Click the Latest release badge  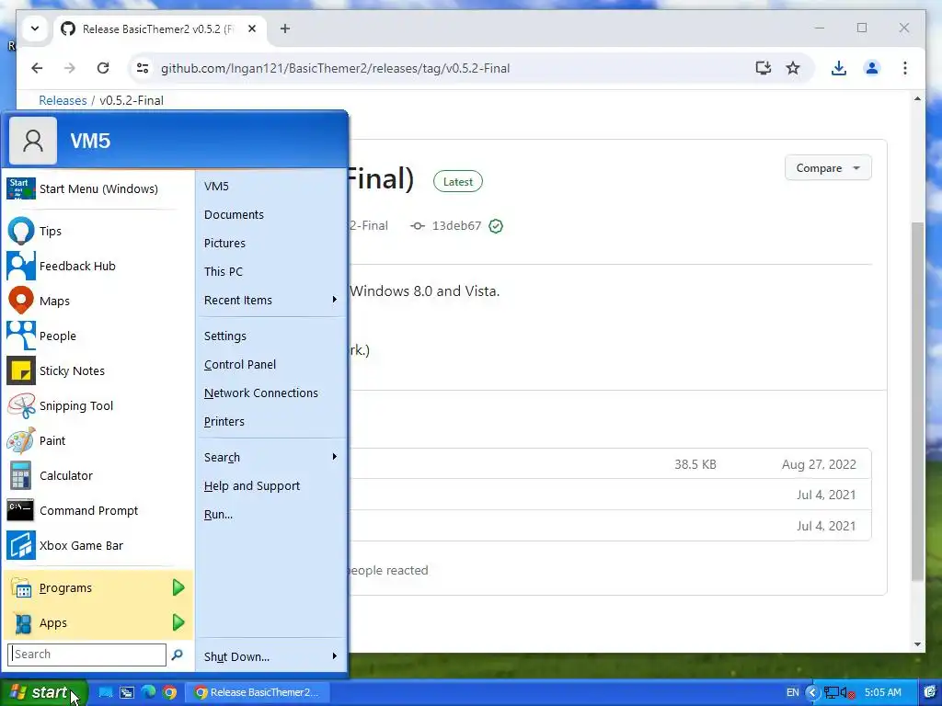[x=458, y=182]
